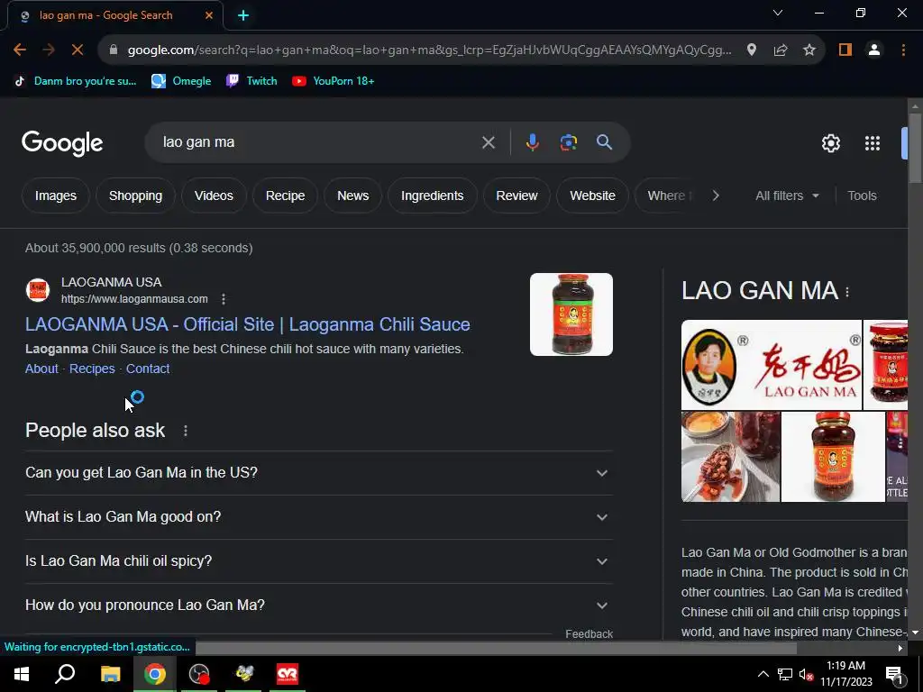This screenshot has height=692, width=923.
Task: Open Windows taskbar search
Action: coord(65,674)
